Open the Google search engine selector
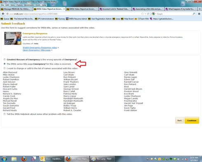Viewport: 202px width, 162px height. pos(154,14)
